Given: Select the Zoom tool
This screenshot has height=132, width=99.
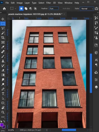Looking at the screenshot, I should 3,112.
